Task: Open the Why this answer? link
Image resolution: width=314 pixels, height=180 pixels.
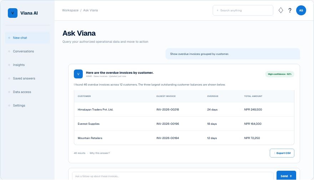Action: [x=100, y=153]
